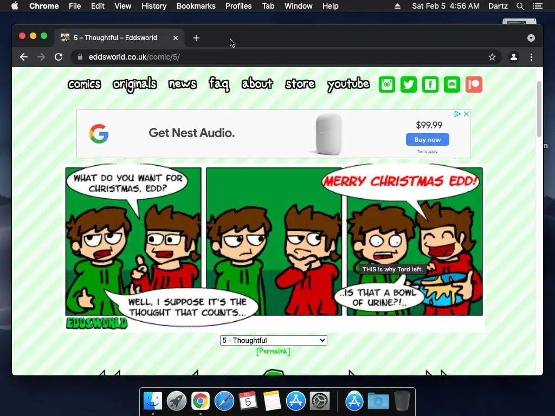Open the Chrome profile avatar button

point(514,57)
